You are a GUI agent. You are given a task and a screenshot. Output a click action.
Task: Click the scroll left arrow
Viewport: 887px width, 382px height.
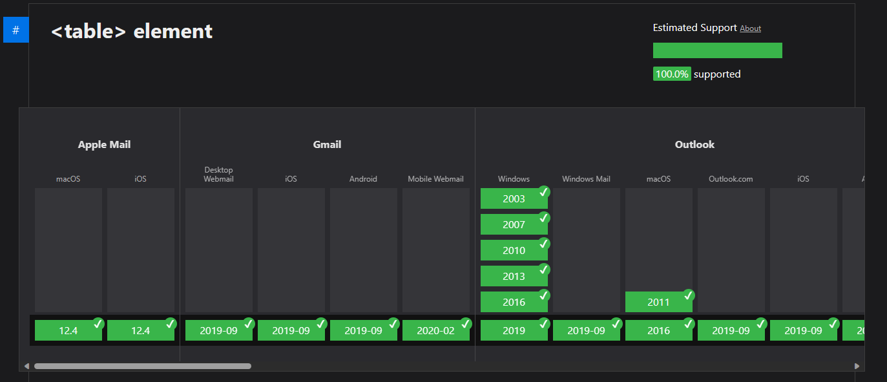tap(26, 366)
